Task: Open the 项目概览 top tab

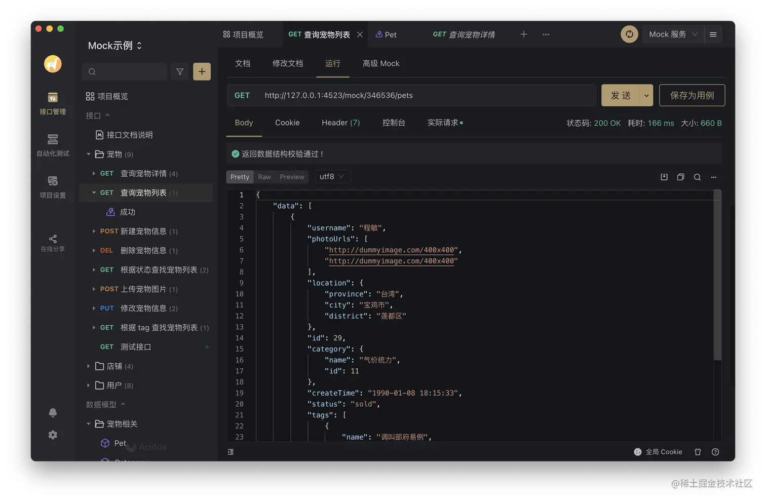Action: point(243,34)
